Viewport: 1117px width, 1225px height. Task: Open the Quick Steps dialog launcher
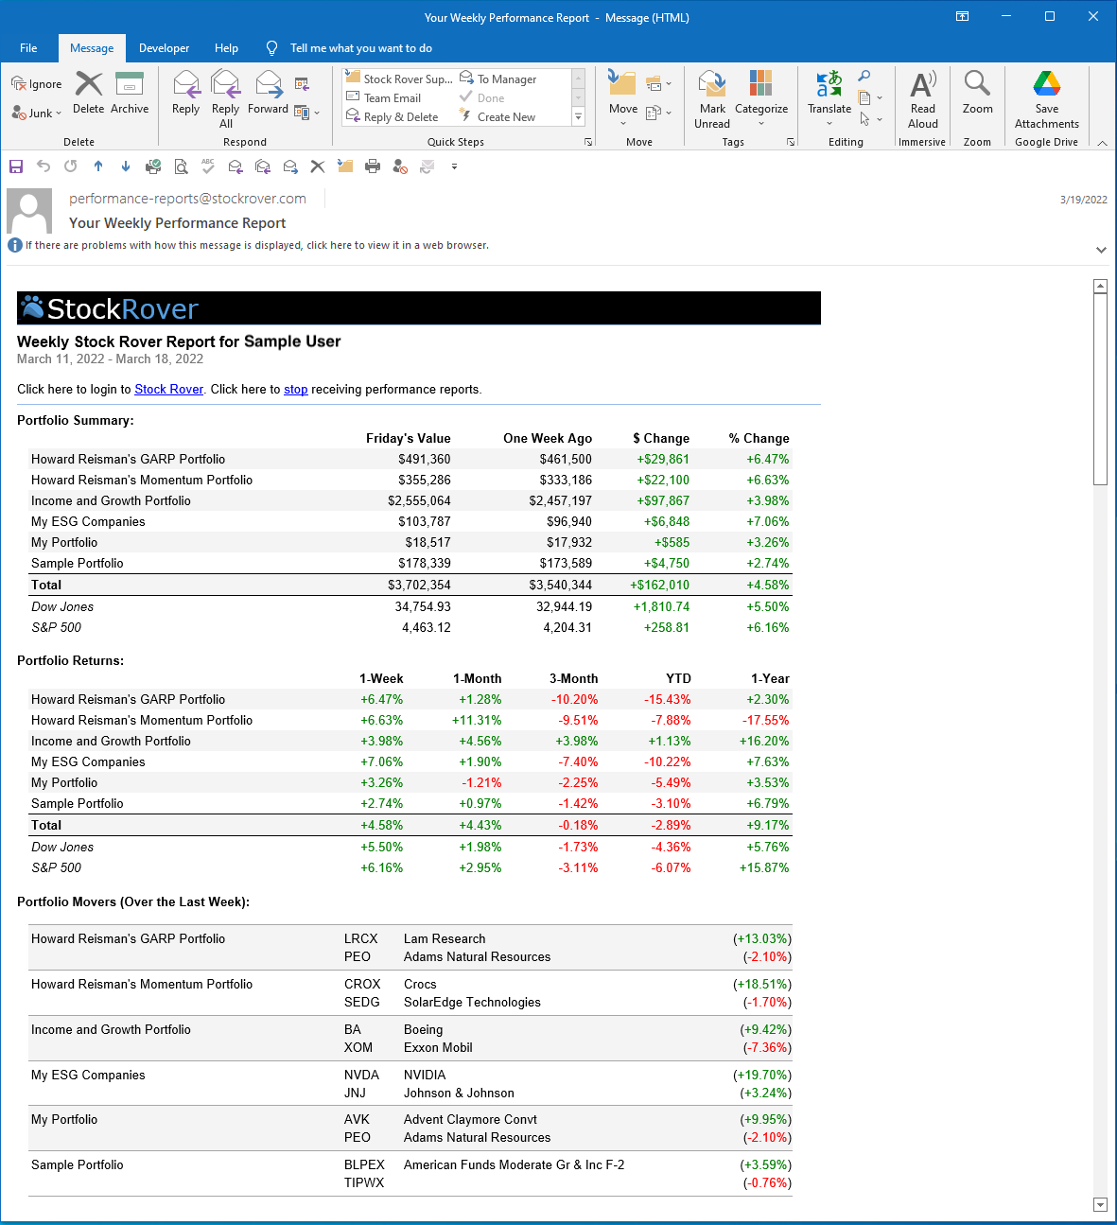pyautogui.click(x=588, y=142)
